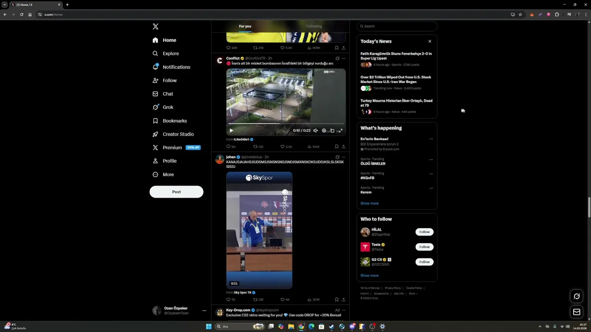Reload the page in the browser toolbar

point(21,15)
